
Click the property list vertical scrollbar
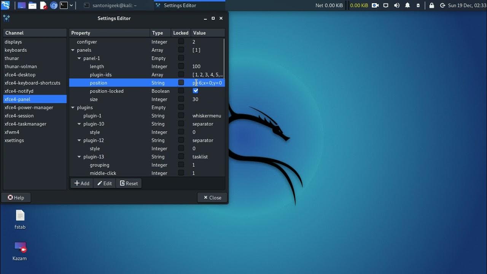224,58
